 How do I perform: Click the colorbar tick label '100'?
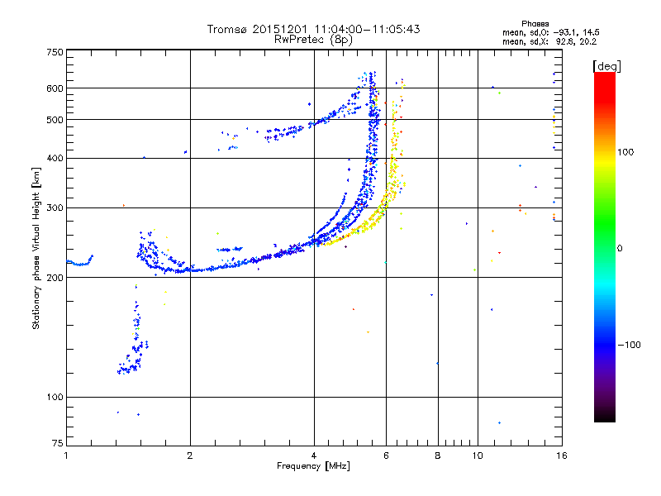coord(625,152)
